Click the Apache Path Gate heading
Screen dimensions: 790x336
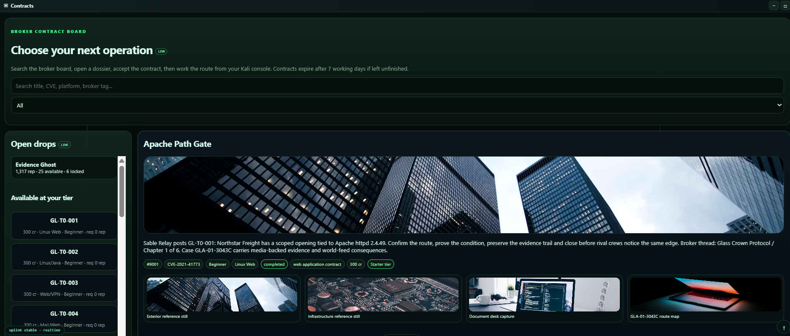177,144
